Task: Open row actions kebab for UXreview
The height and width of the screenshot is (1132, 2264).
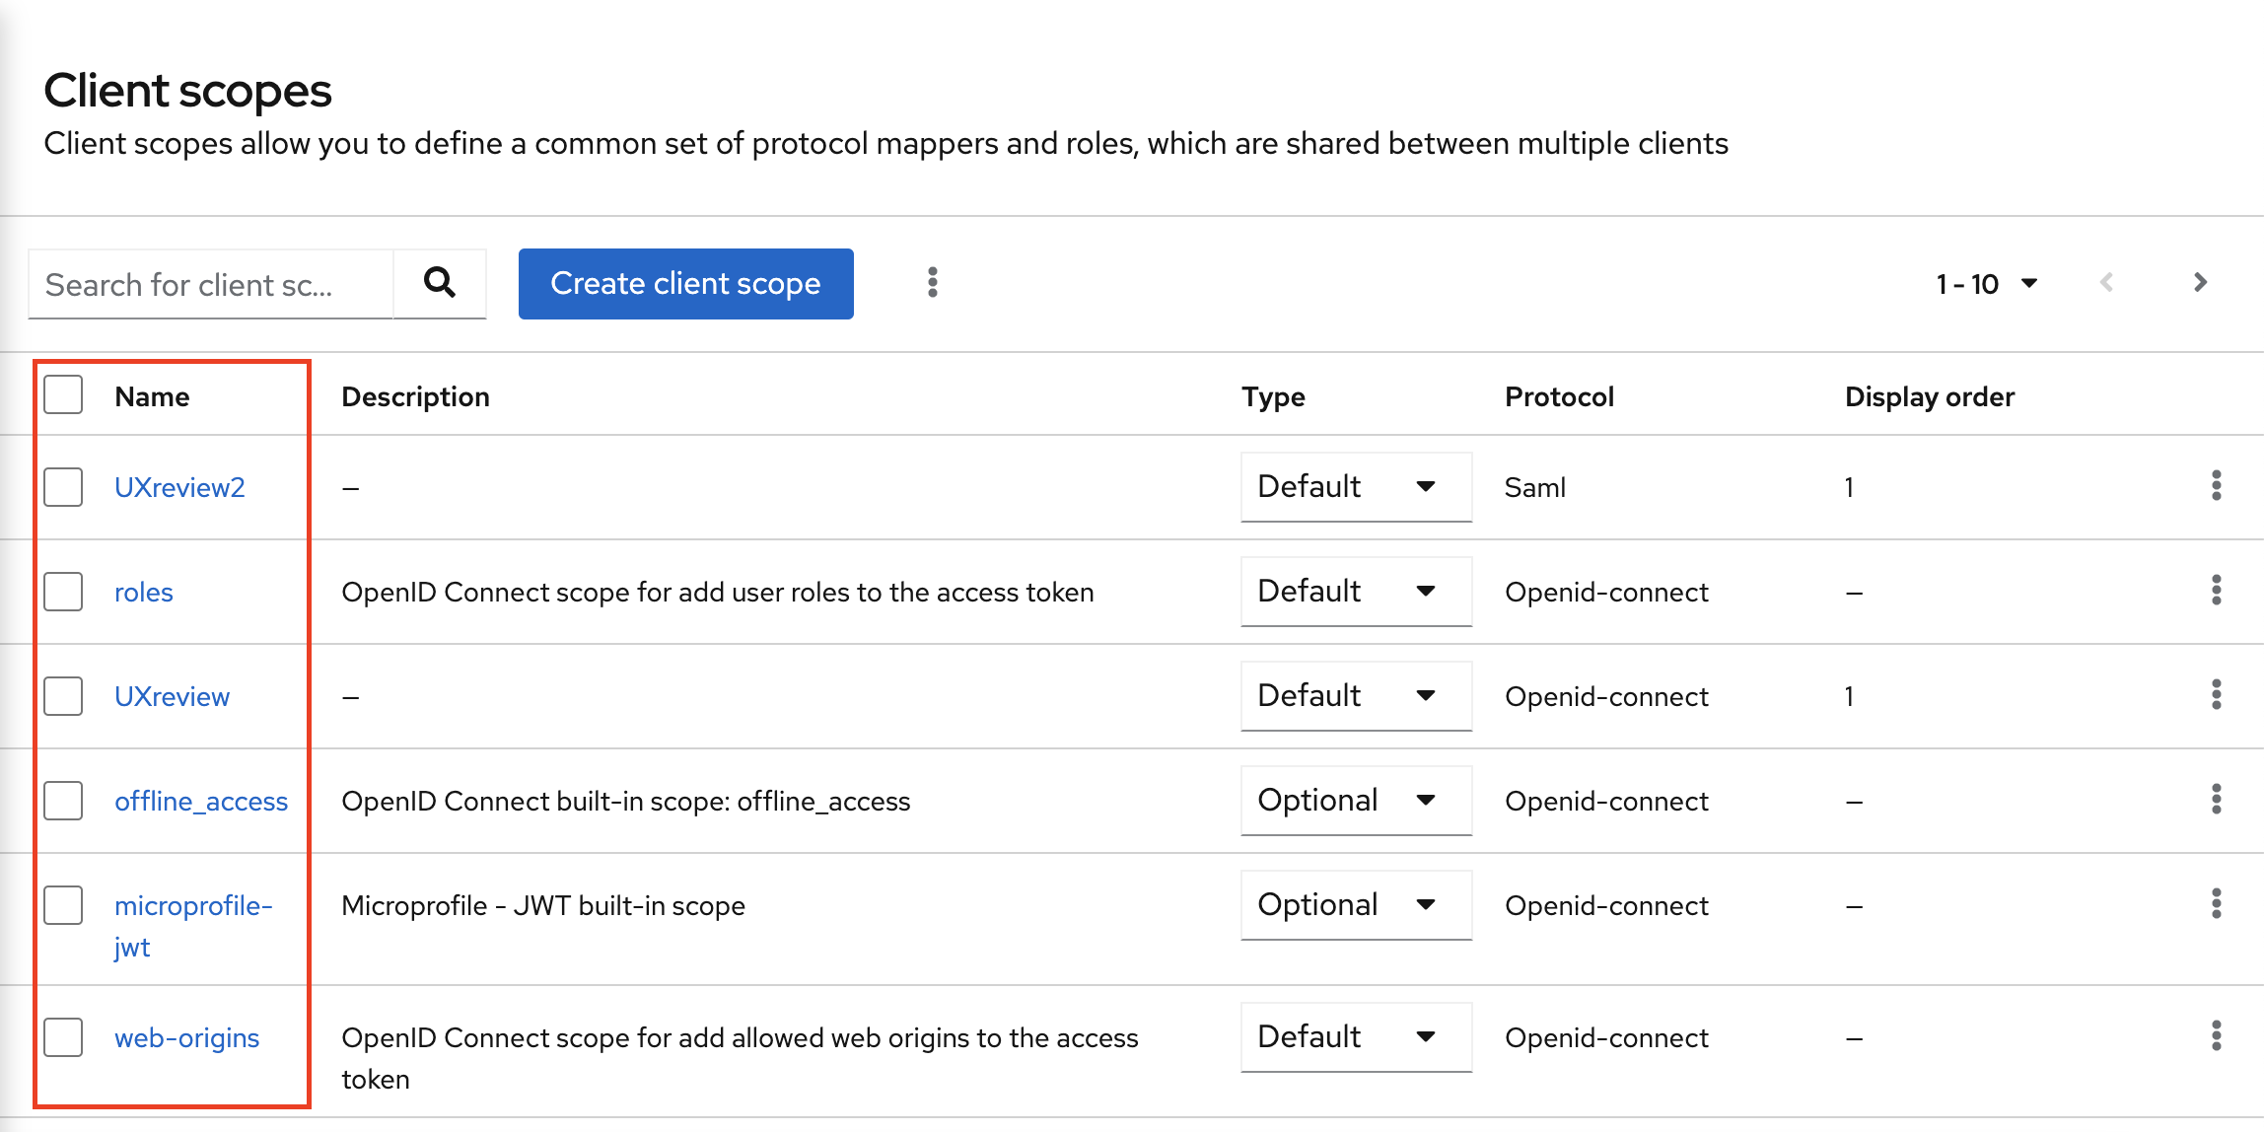Action: click(x=2217, y=696)
